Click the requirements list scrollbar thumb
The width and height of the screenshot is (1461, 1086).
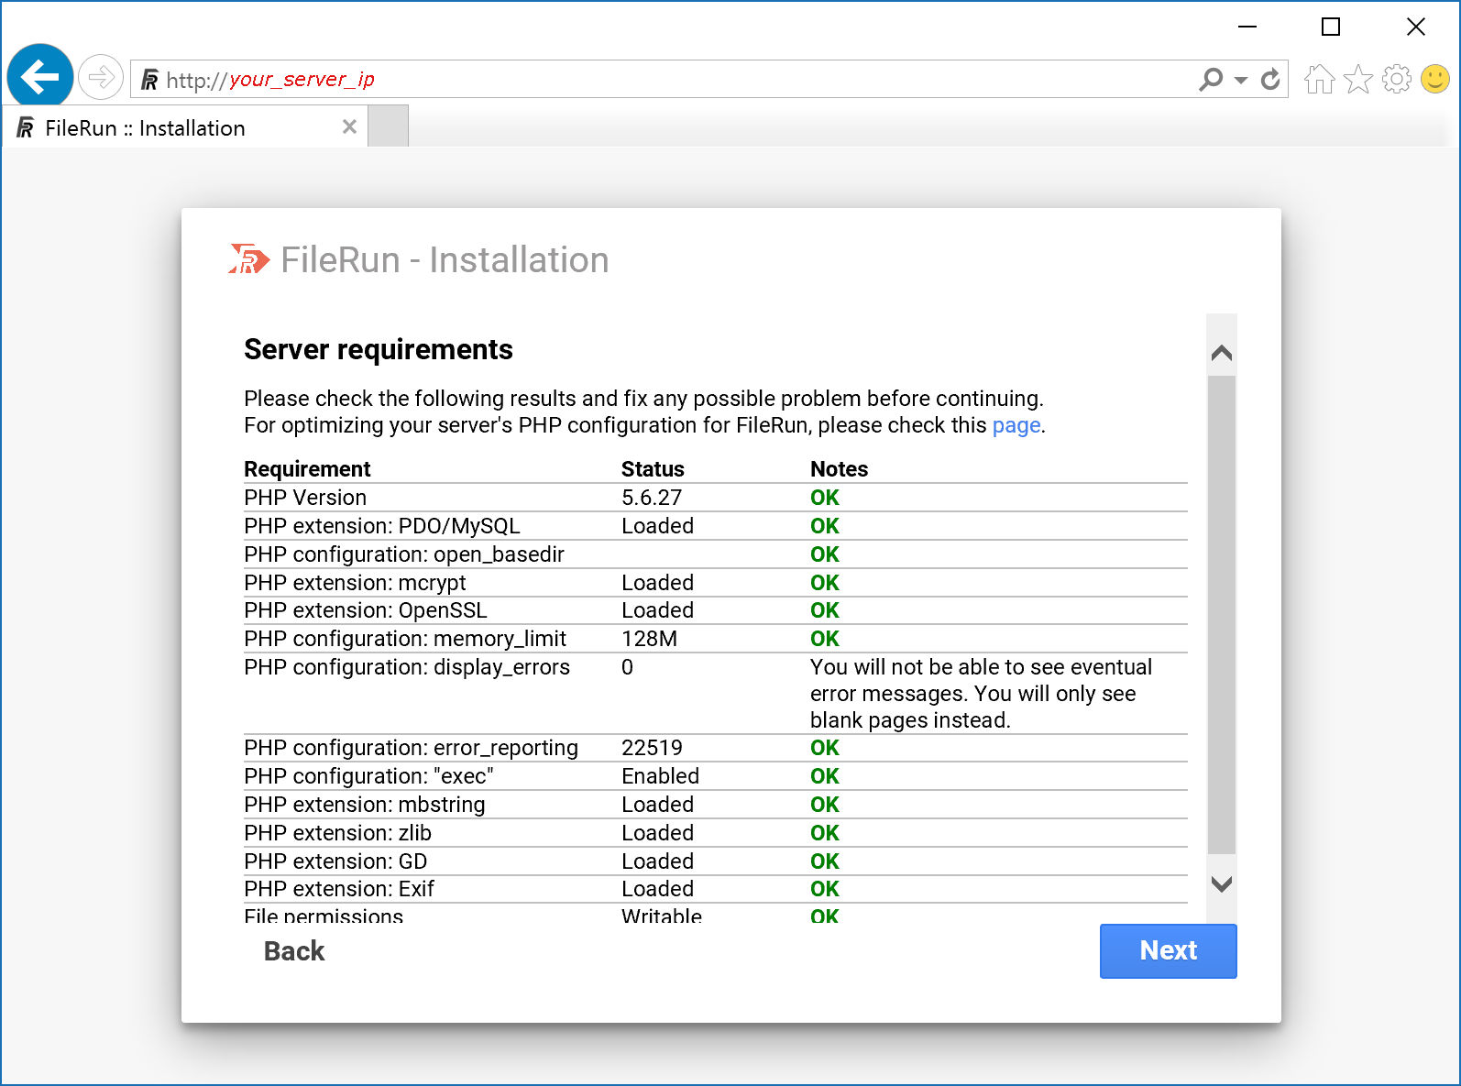(1221, 614)
